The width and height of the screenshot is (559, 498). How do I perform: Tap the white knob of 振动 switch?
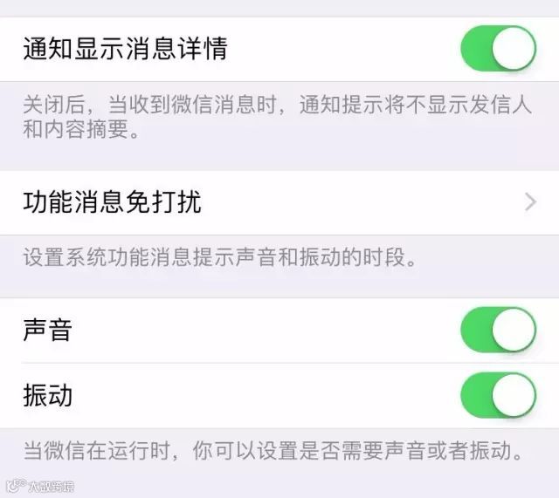514,395
